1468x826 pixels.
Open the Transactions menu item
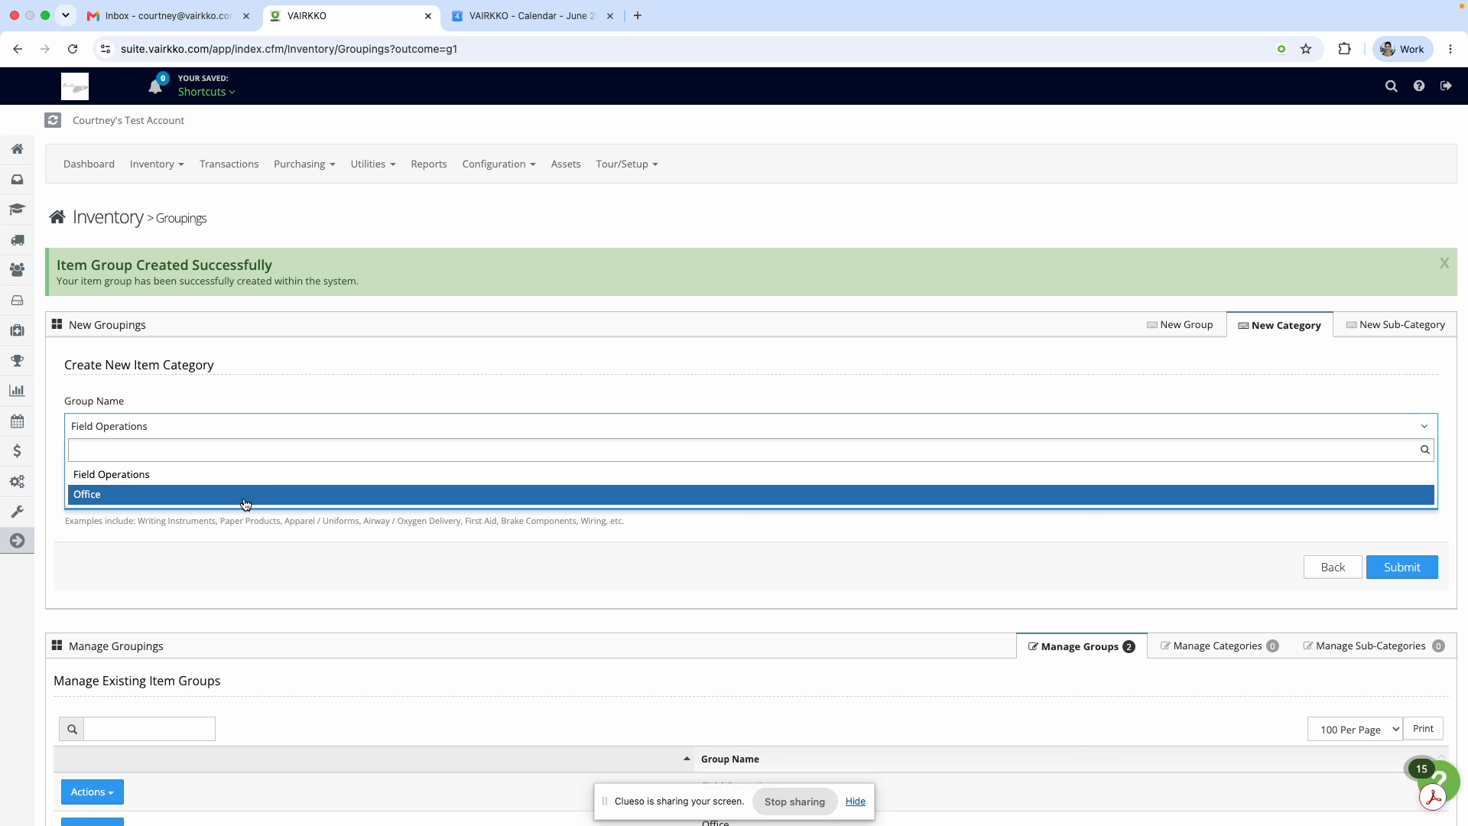pos(229,164)
